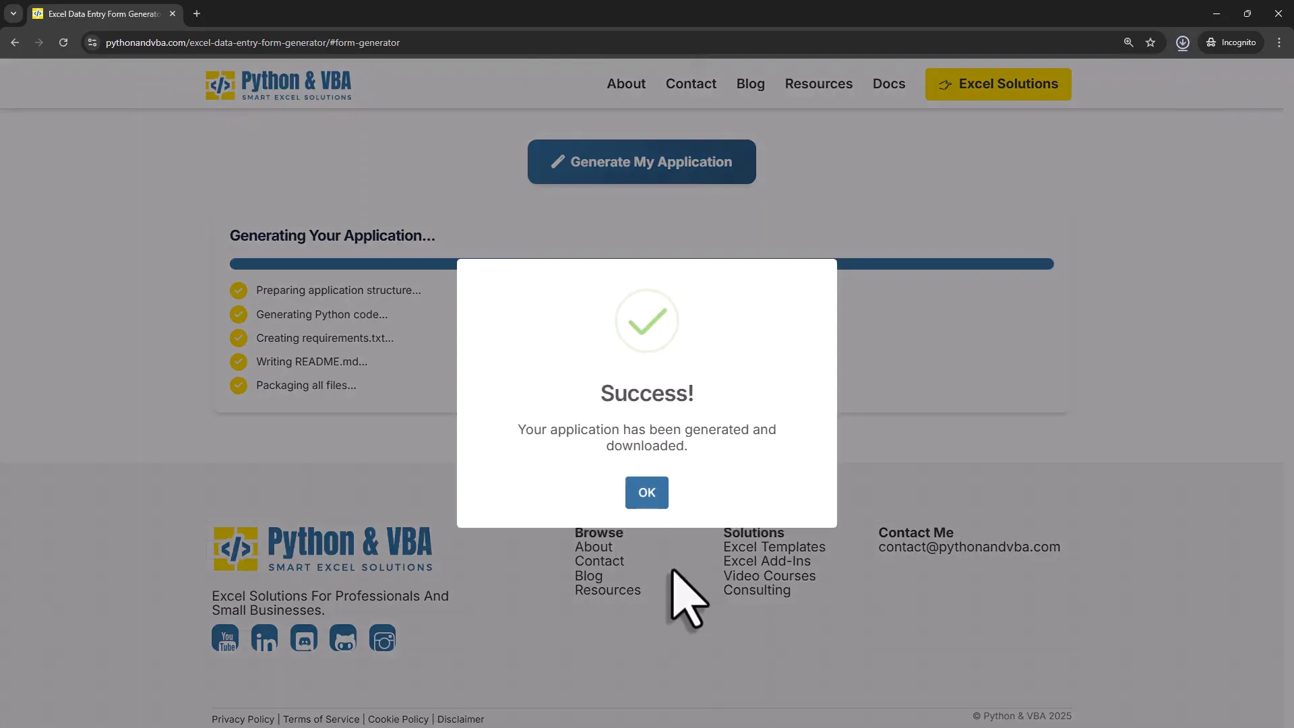Select the Excel Data Entry Form Generator tab
Viewport: 1294px width, 728px height.
coord(101,13)
